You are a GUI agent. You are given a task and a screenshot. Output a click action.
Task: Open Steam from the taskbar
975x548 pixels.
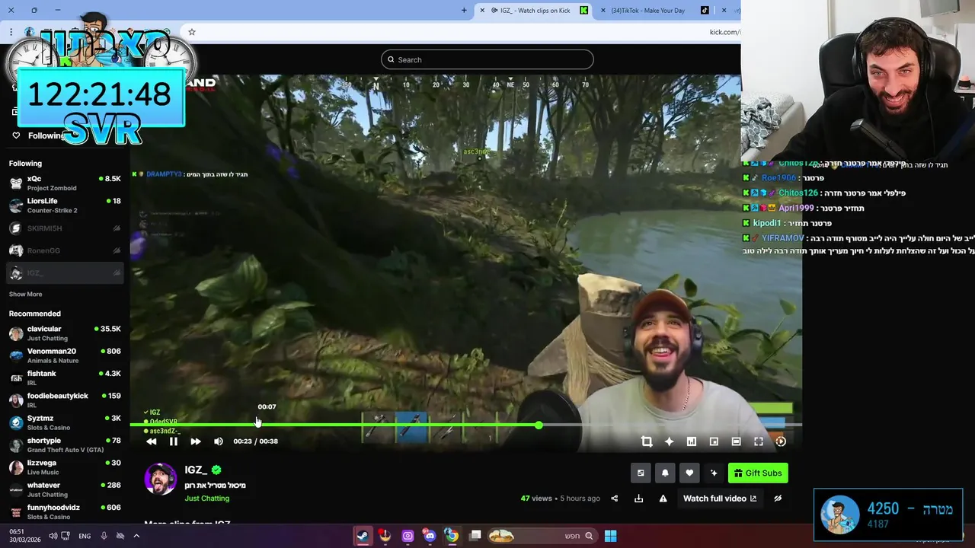pyautogui.click(x=363, y=536)
